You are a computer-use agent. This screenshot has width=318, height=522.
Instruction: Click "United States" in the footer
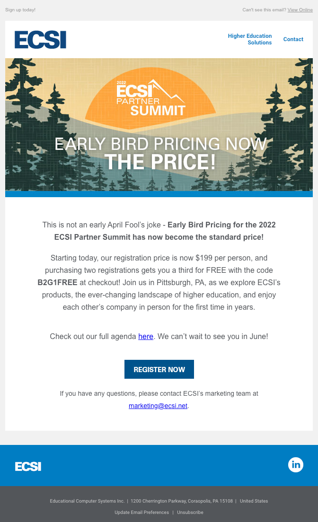coord(254,501)
